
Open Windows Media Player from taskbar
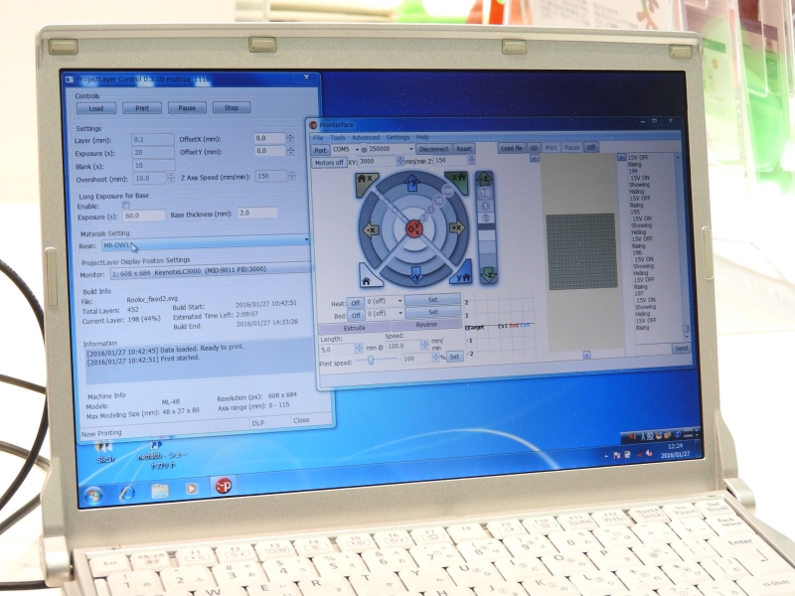(191, 488)
